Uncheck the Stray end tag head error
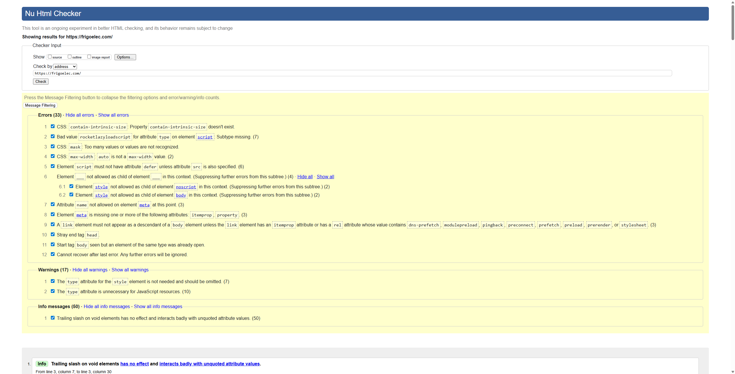The height and width of the screenshot is (374, 735). (53, 234)
